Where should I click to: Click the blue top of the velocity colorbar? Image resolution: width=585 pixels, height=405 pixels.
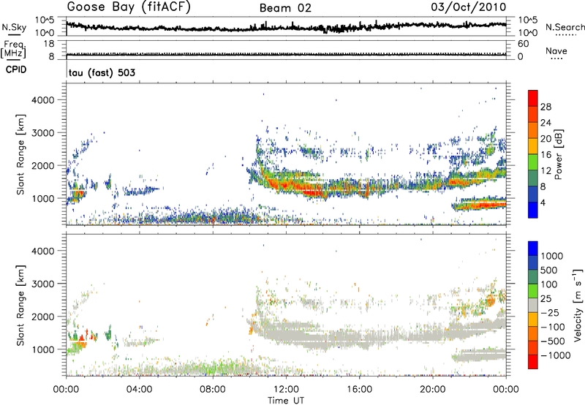[533, 248]
